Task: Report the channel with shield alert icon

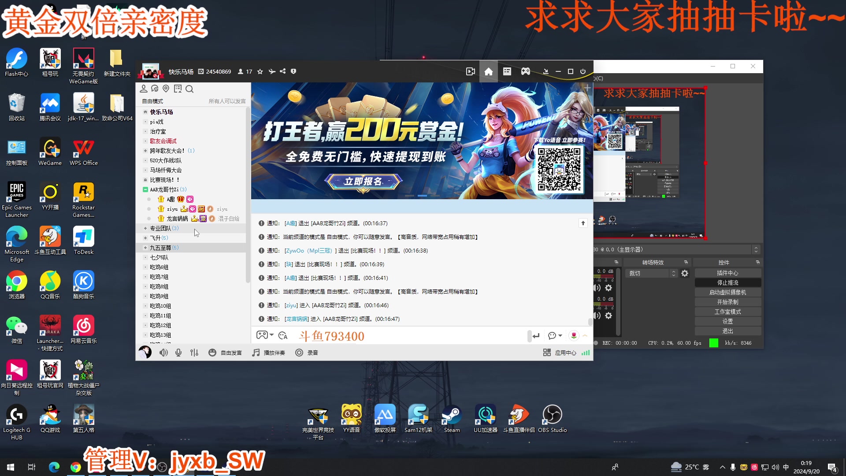Action: (x=293, y=71)
